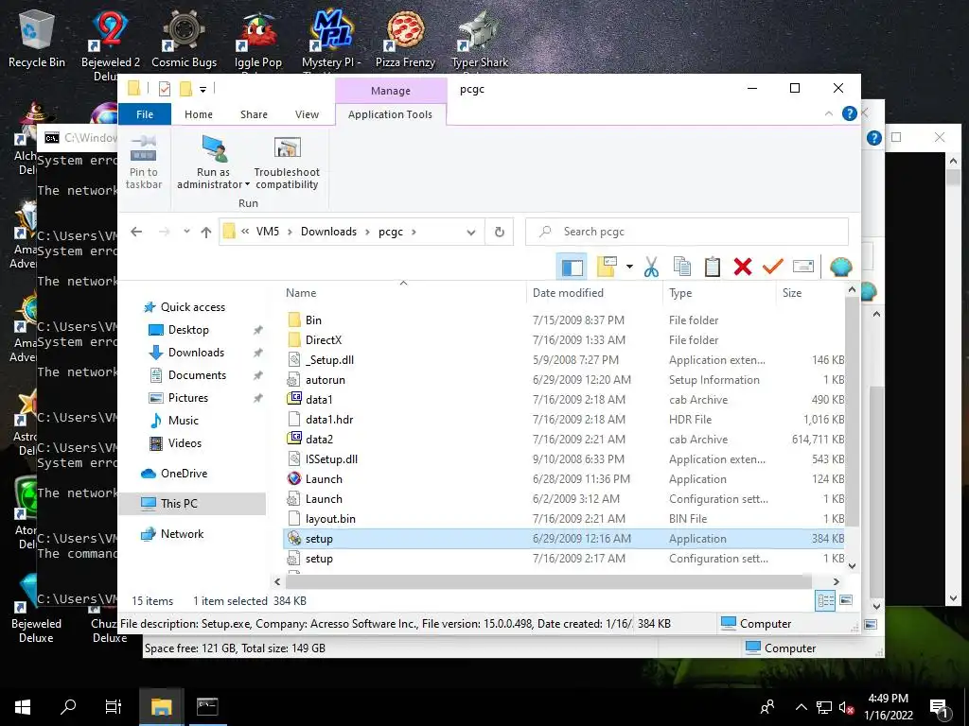The height and width of the screenshot is (726, 969).
Task: Collapse the ribbon with the chevron
Action: pyautogui.click(x=829, y=113)
